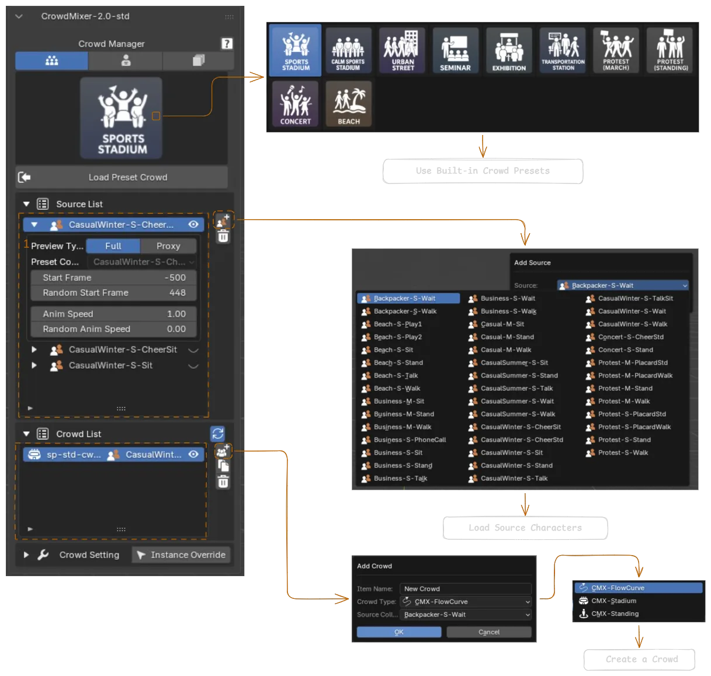Click large Sports Stadium preset preview
This screenshot has width=711, height=676.
coord(122,119)
